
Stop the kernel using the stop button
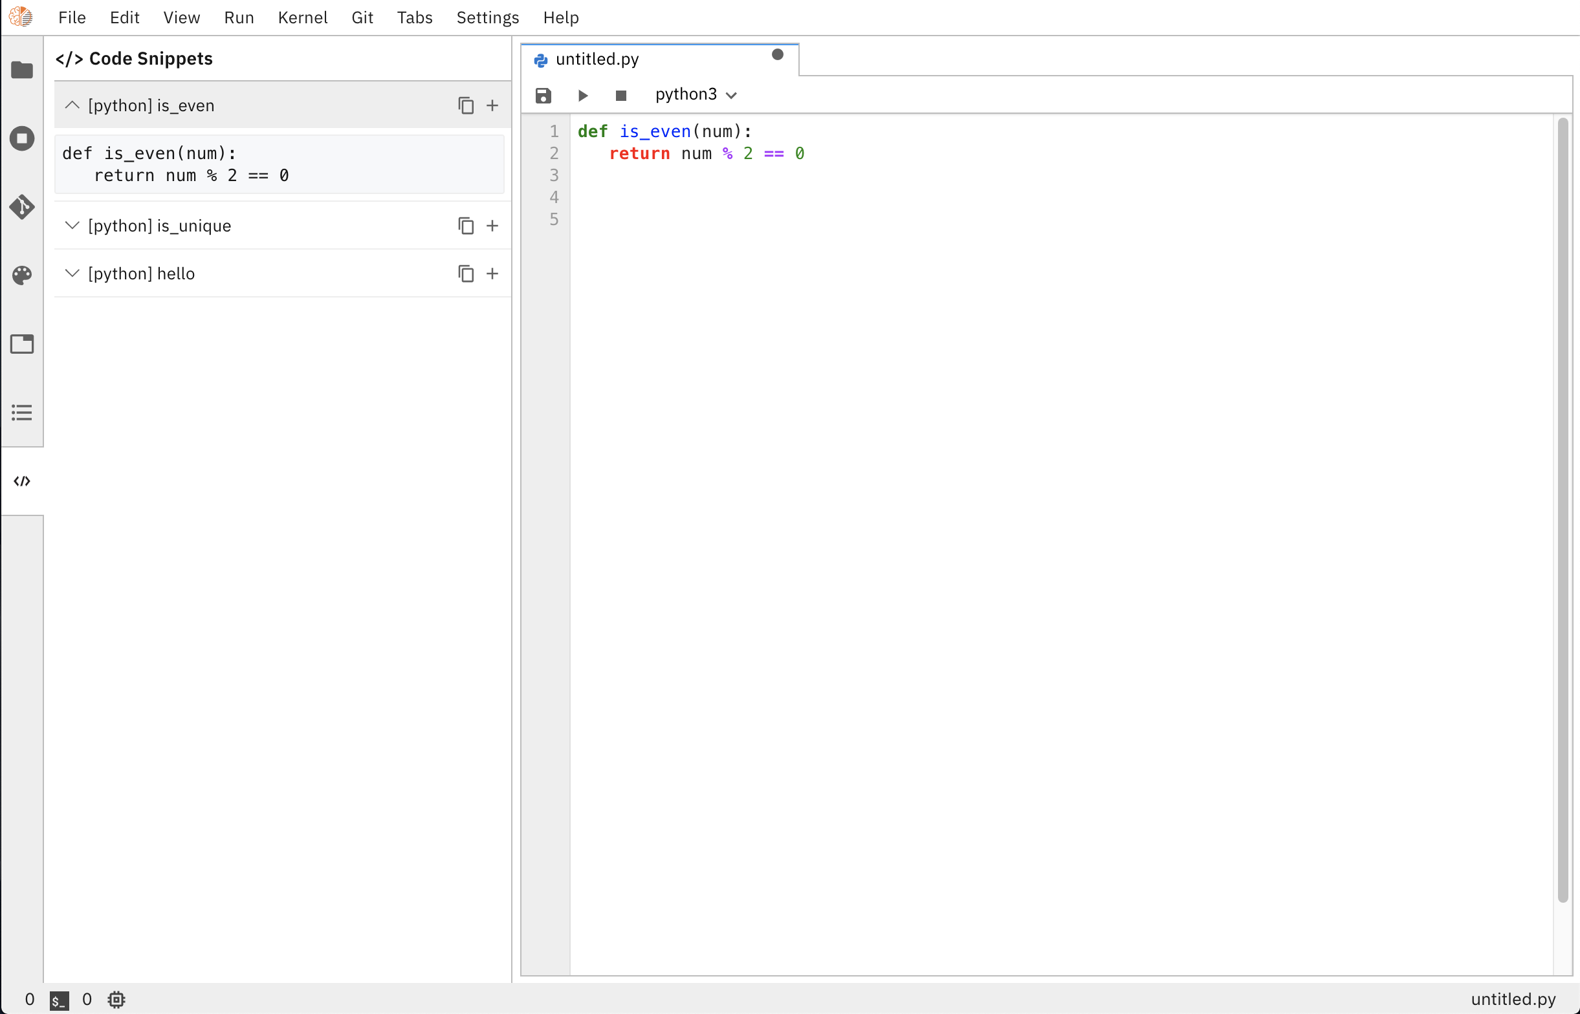620,96
